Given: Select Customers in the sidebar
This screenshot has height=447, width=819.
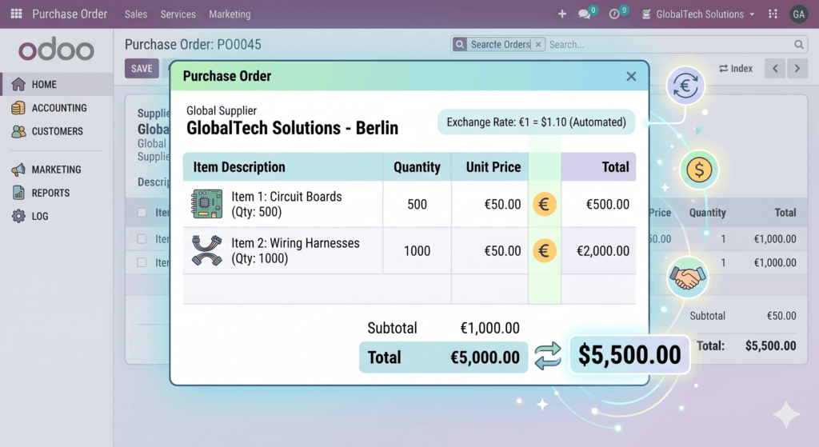Looking at the screenshot, I should tap(57, 131).
